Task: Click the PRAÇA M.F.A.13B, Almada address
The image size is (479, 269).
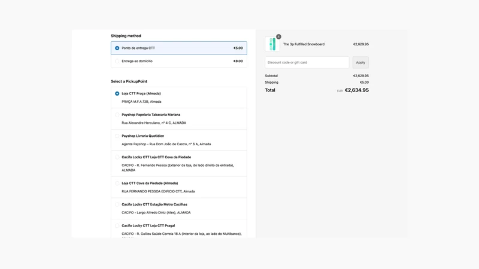Action: coord(141,102)
